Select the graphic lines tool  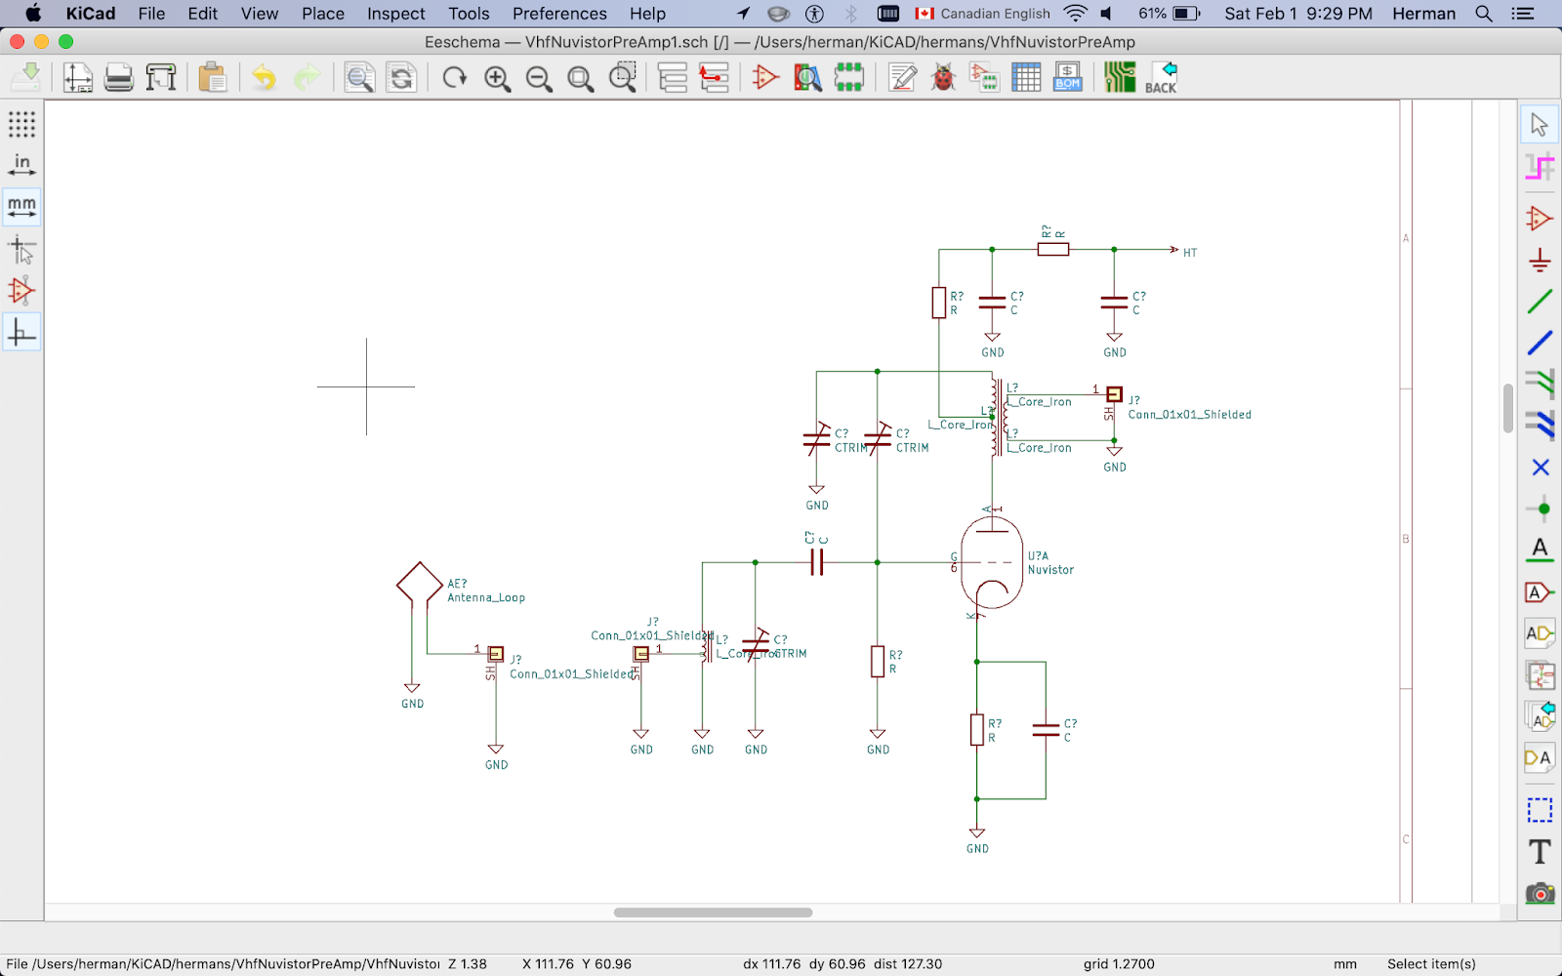pos(1540,810)
